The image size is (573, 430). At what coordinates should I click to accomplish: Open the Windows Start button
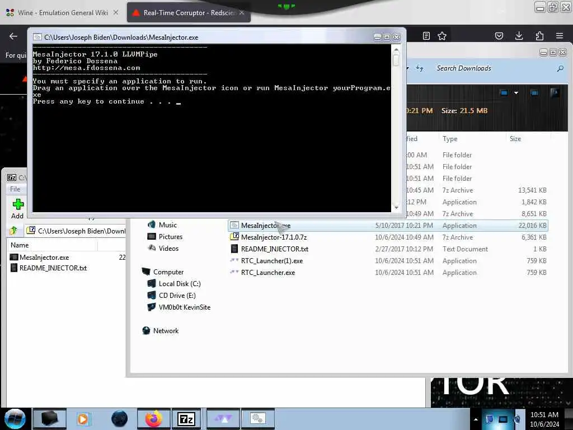pyautogui.click(x=15, y=419)
